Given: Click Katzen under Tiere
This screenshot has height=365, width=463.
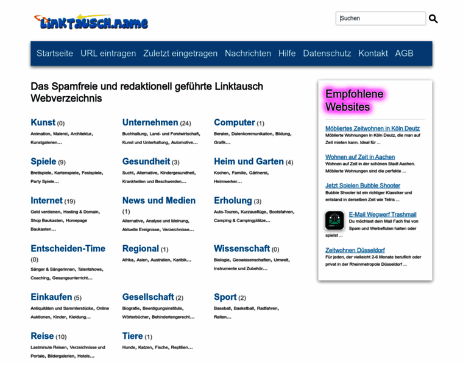Looking at the screenshot, I should [145, 347].
